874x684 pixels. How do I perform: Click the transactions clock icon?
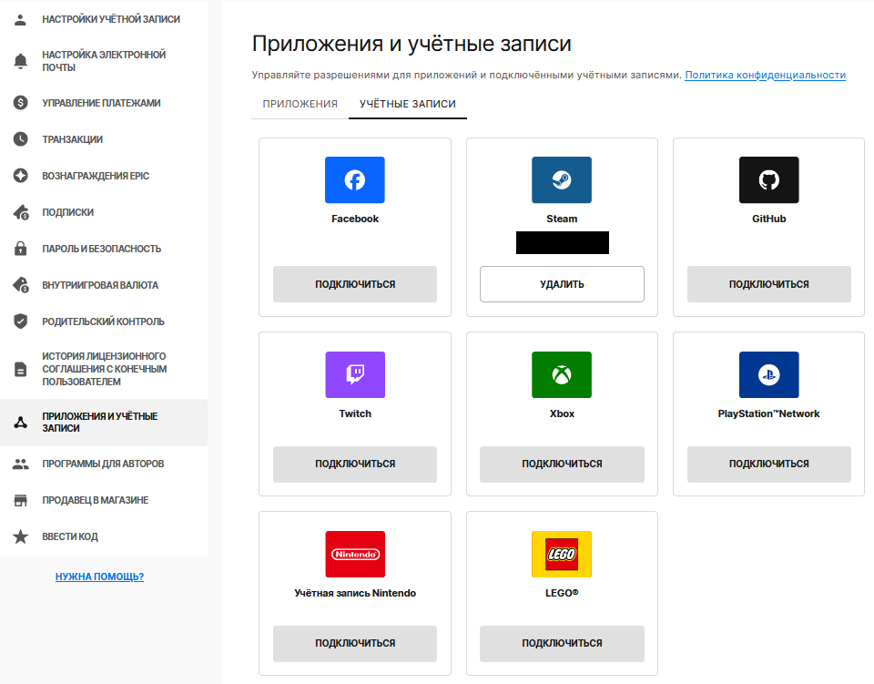[21, 139]
